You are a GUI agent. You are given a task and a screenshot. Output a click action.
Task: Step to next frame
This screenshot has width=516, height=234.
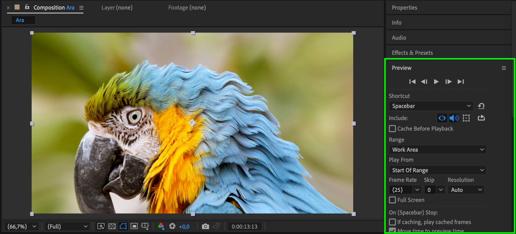(448, 82)
